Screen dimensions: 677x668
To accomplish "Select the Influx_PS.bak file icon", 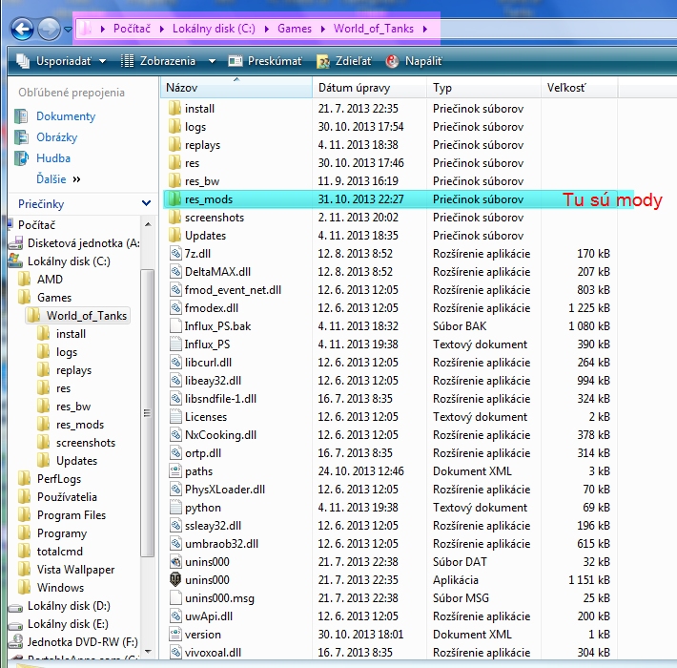I will point(175,325).
